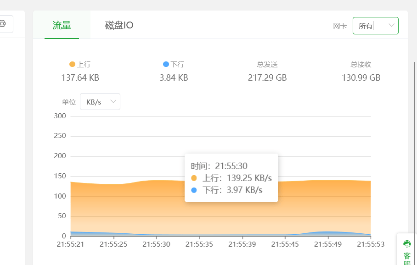Open the 磁盘IO tab

[x=119, y=25]
